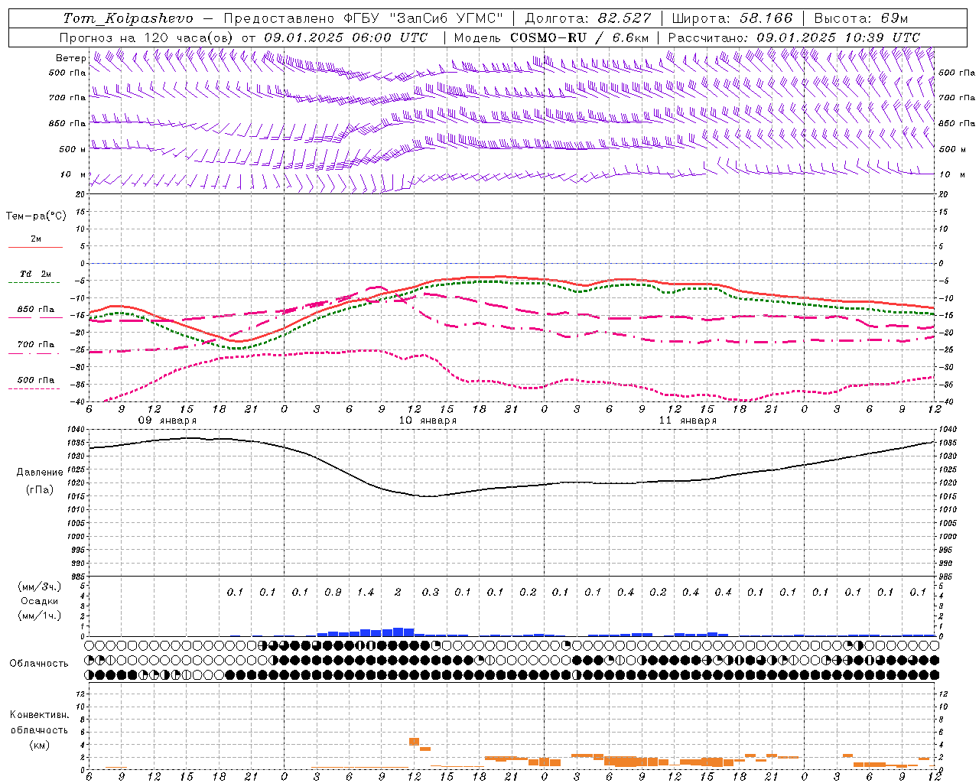Image resolution: width=979 pixels, height=783 pixels.
Task: Click the 'Ветер' wind panel label
Action: [70, 58]
